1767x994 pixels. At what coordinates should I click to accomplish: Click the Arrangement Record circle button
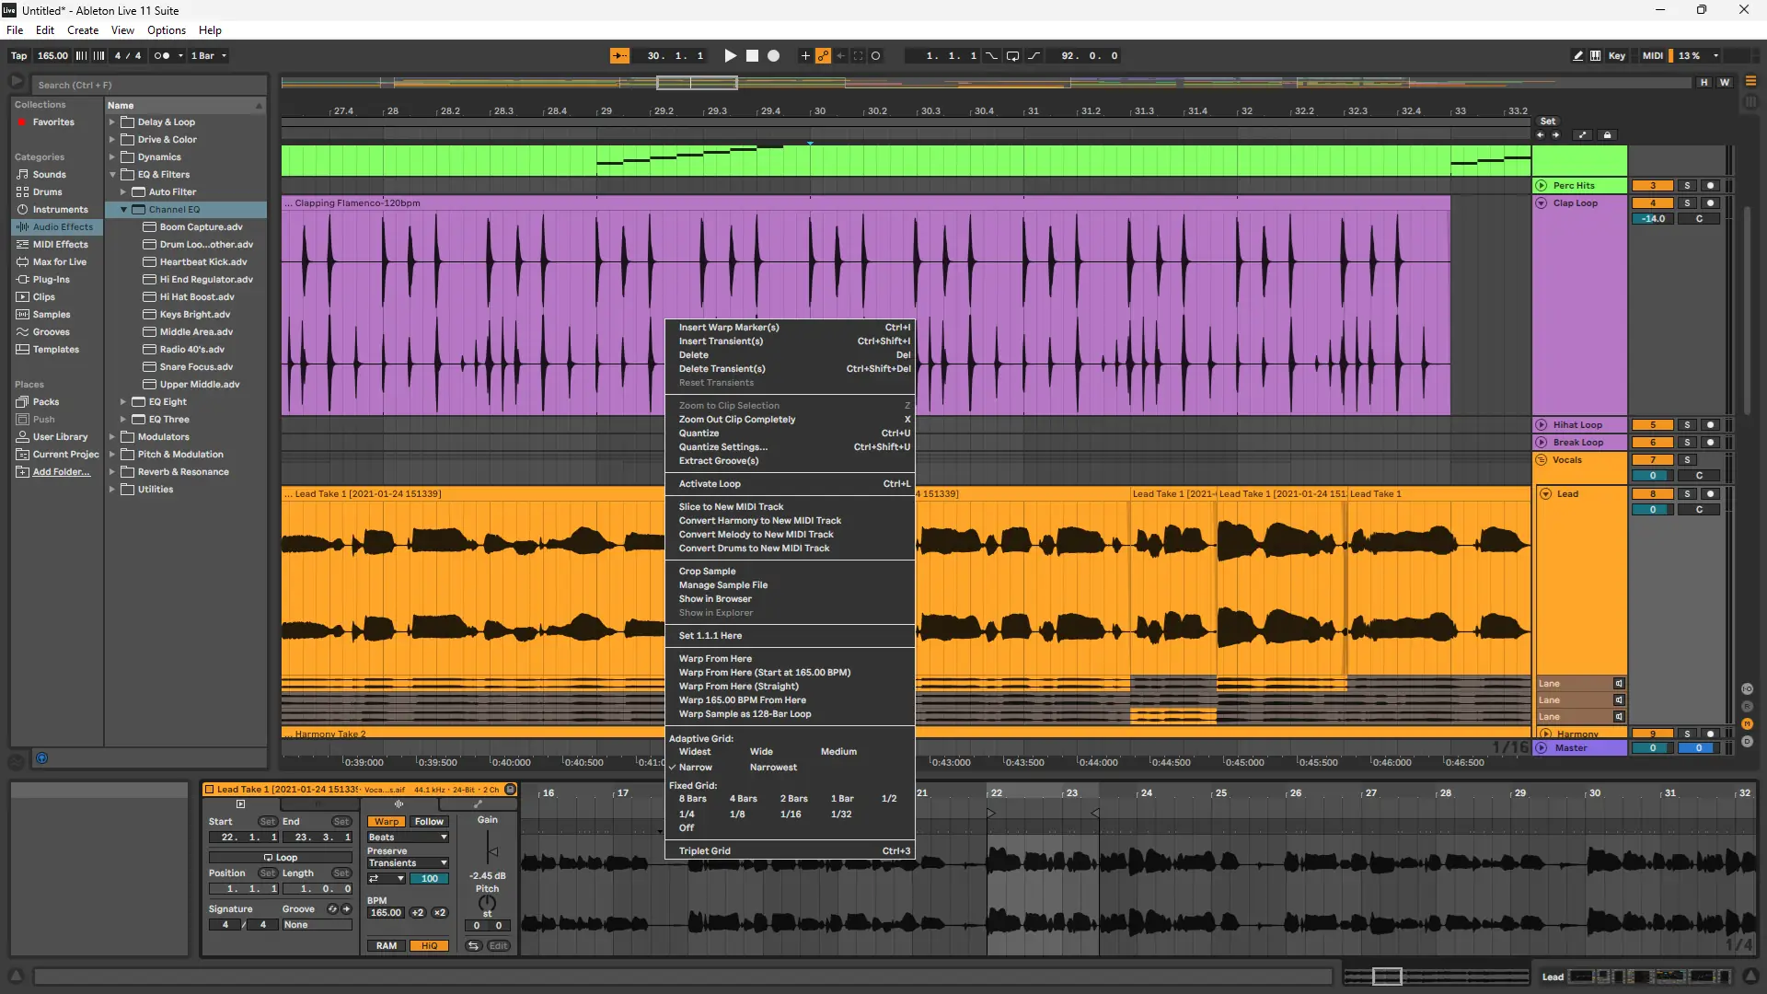773,56
